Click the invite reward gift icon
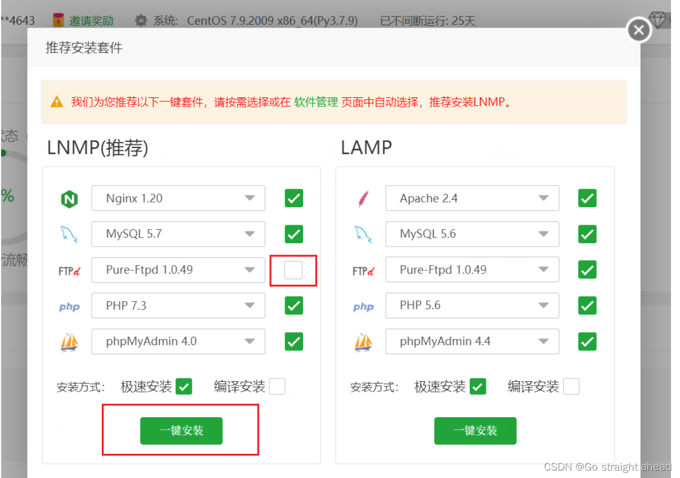The width and height of the screenshot is (680, 478). tap(58, 20)
